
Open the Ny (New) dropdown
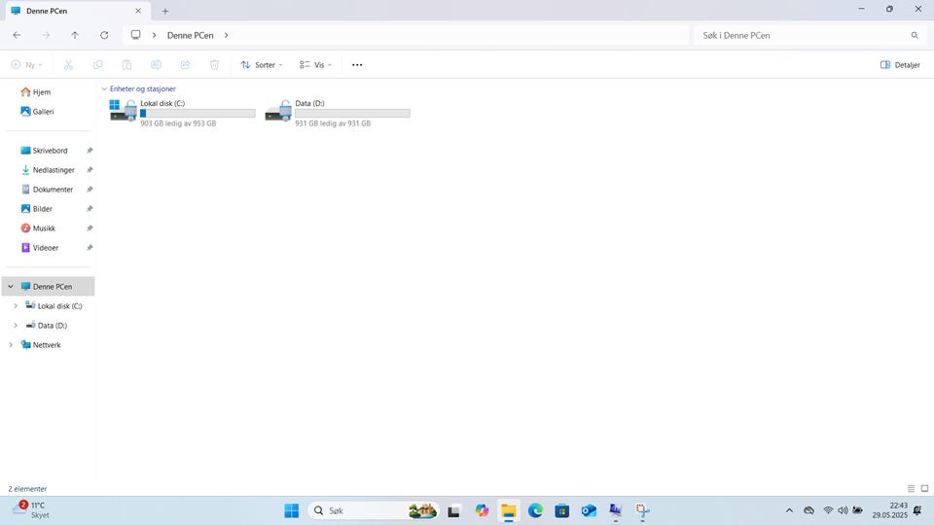[27, 65]
